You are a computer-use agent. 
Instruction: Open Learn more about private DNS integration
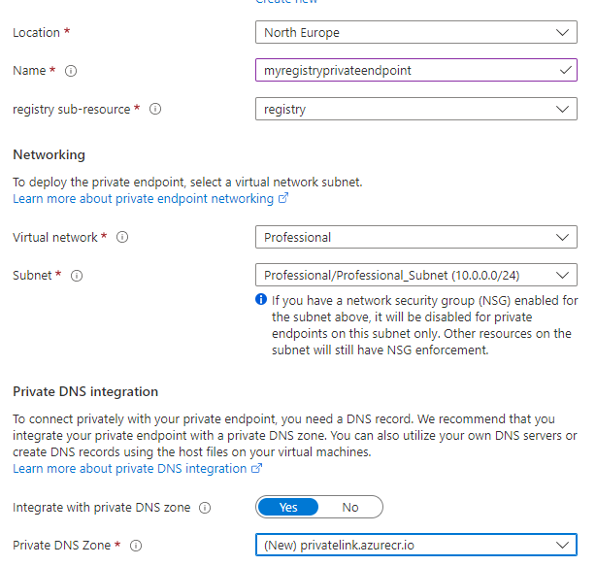(x=129, y=468)
